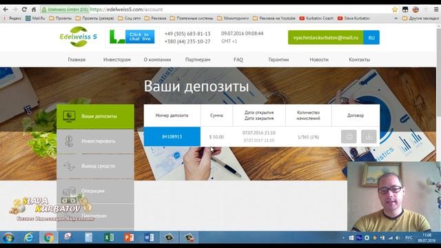Click the volume icon in system tray

pyautogui.click(x=398, y=238)
